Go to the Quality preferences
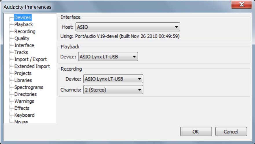Screen dimensions: 255x144 (22, 39)
